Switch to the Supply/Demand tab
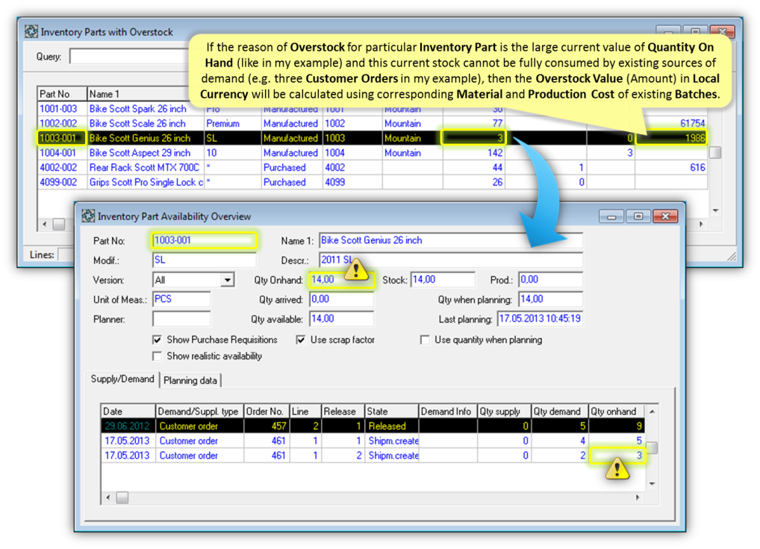Viewport: 760px width, 549px height. [x=122, y=379]
